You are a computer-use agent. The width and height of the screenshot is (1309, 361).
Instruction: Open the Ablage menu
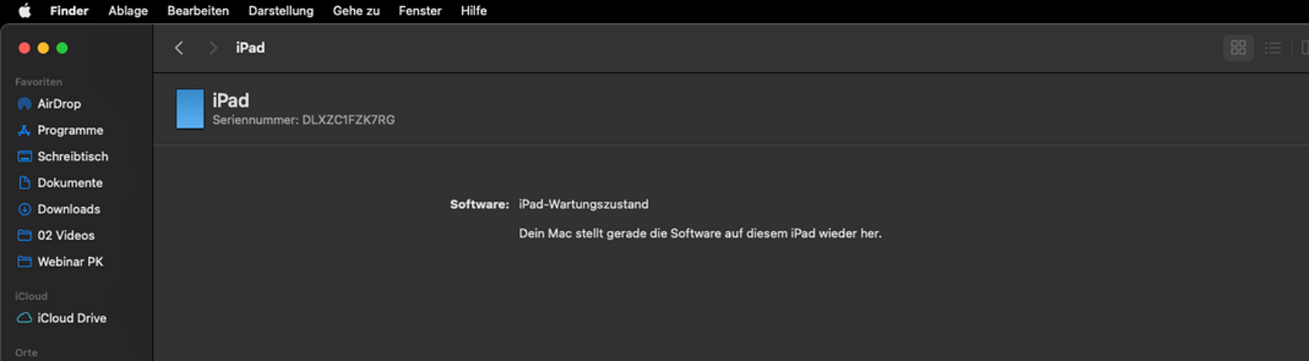pos(128,11)
